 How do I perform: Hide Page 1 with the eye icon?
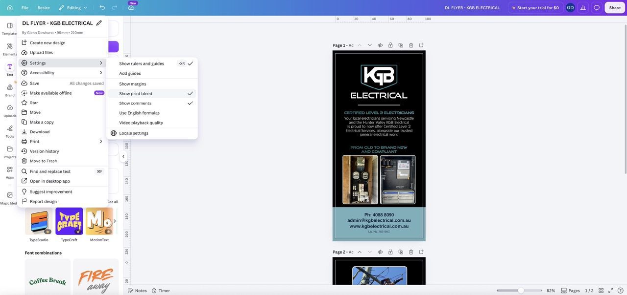(x=380, y=45)
